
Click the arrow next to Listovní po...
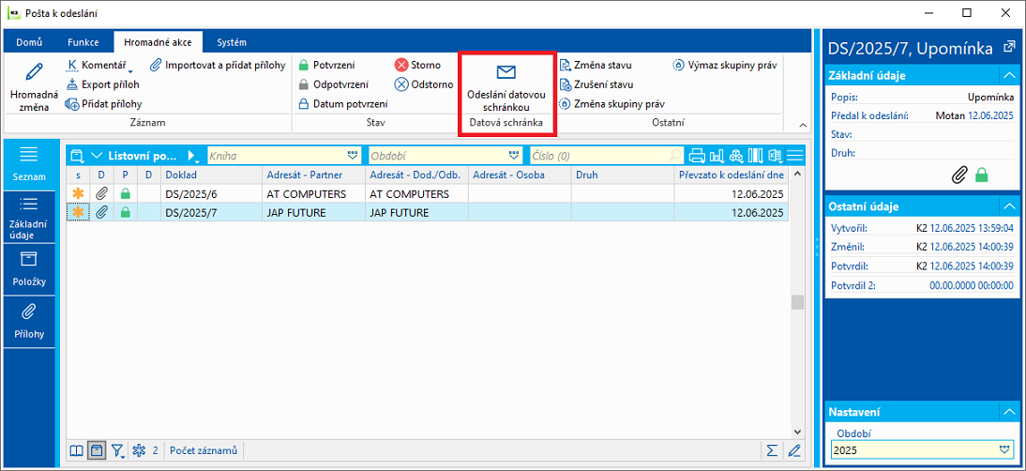(x=194, y=156)
